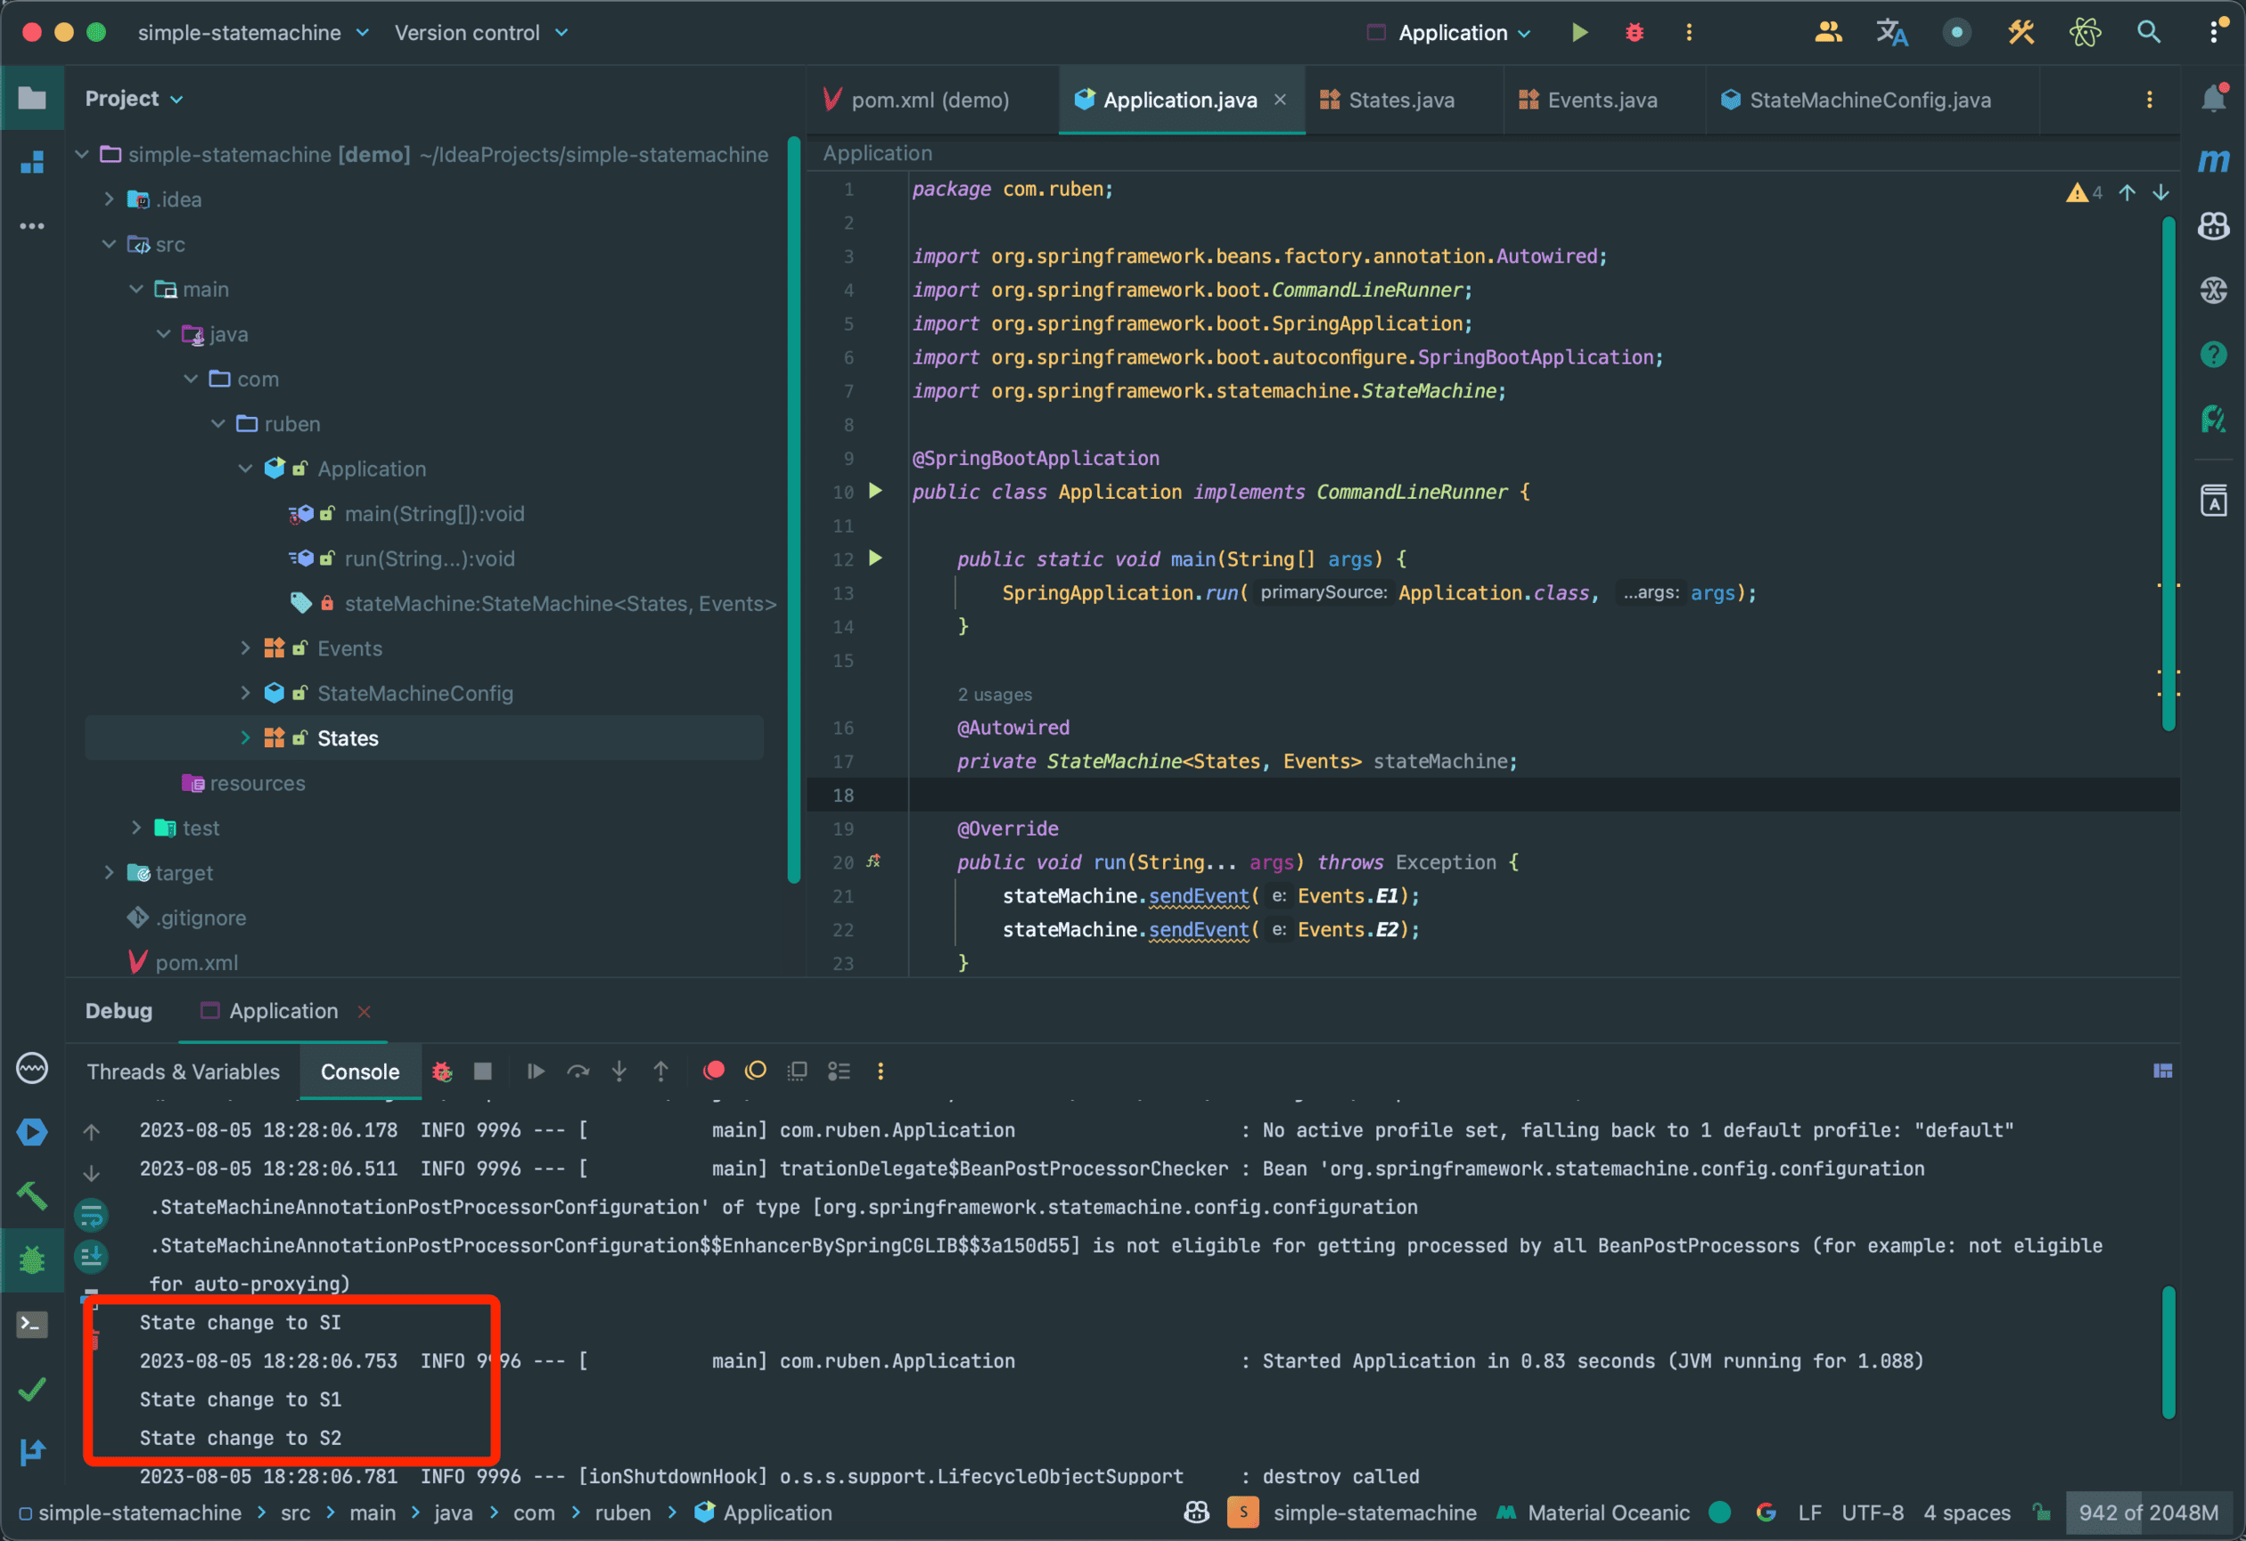
Task: Open the Terminal tool window icon
Action: pos(32,1324)
